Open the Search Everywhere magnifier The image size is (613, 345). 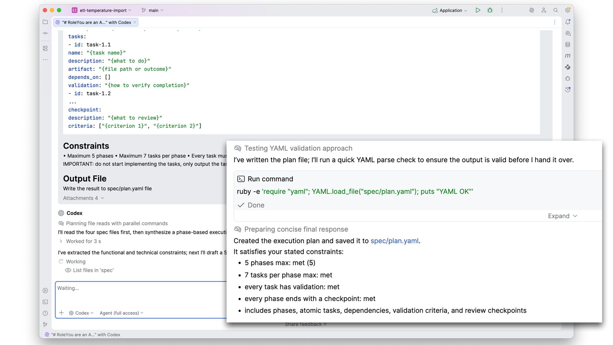(x=556, y=10)
